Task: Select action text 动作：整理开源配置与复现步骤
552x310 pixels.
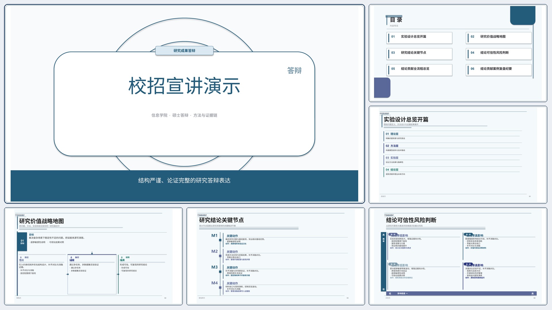Action: click(237, 259)
